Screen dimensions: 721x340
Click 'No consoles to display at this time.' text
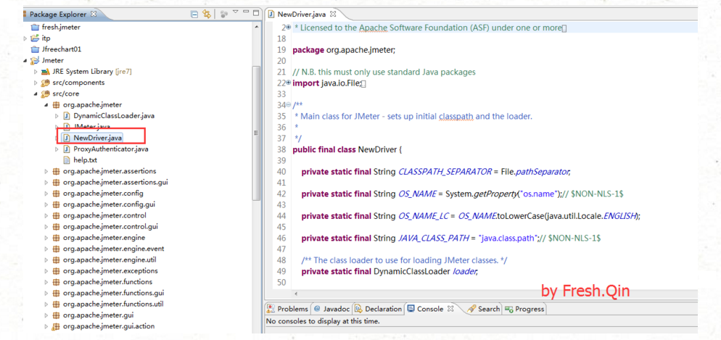click(324, 321)
